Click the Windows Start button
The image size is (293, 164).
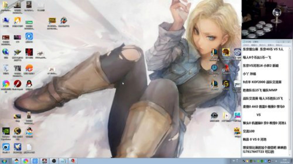tap(4, 161)
